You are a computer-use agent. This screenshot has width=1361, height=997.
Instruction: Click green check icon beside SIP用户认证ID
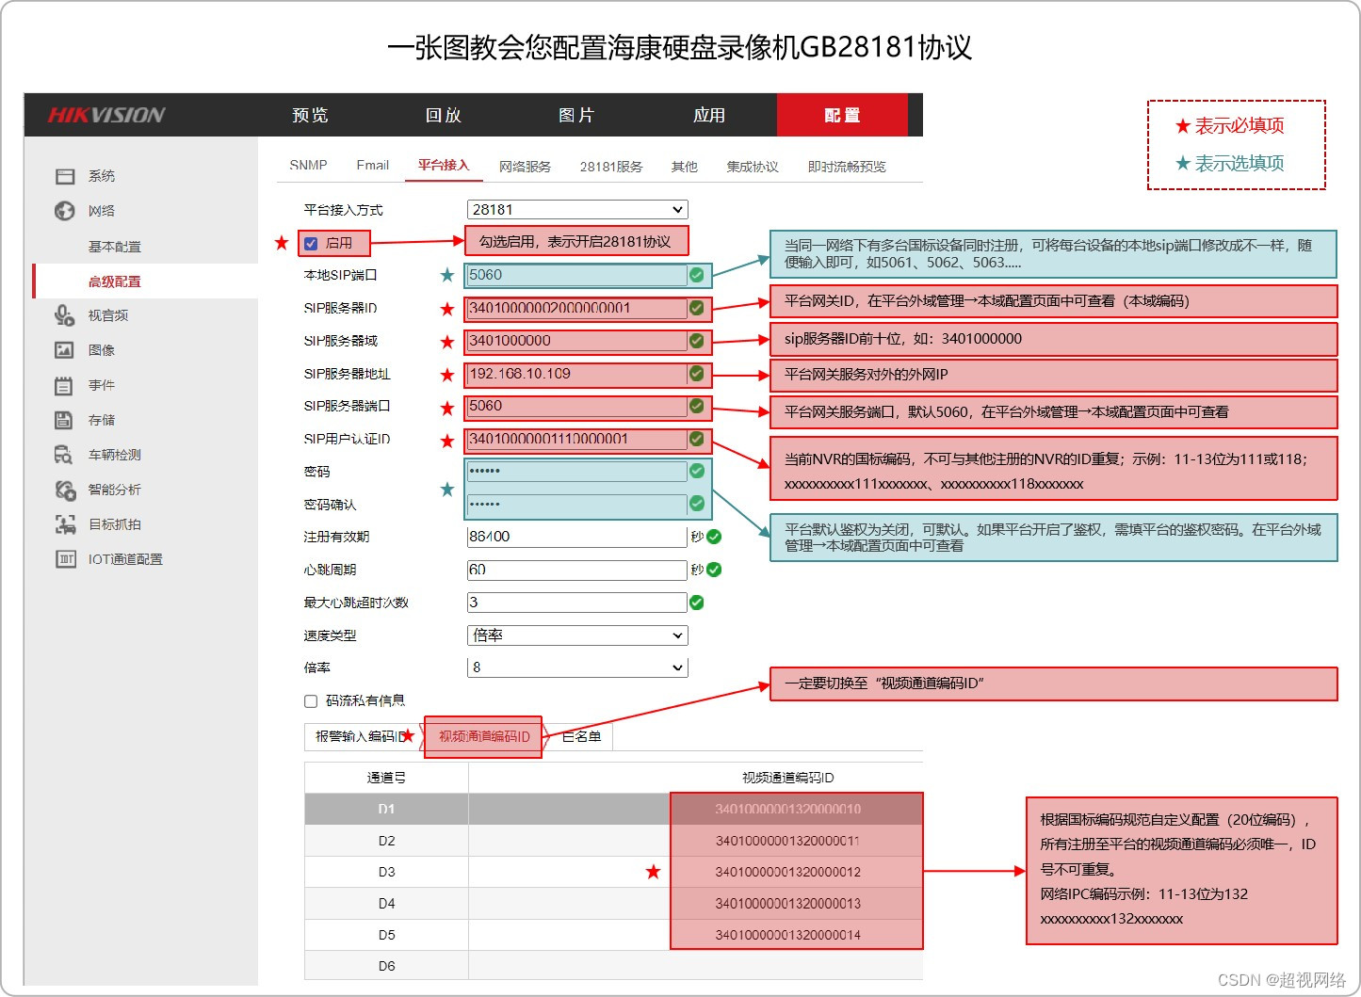tap(696, 439)
